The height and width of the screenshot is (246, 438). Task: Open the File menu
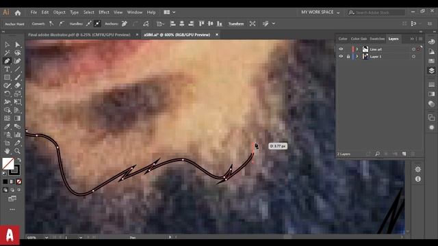[x=34, y=12]
